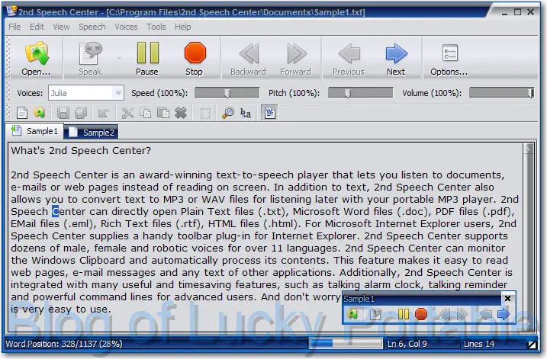The height and width of the screenshot is (359, 547).
Task: Click the Undo arrow icon
Action: point(104,113)
